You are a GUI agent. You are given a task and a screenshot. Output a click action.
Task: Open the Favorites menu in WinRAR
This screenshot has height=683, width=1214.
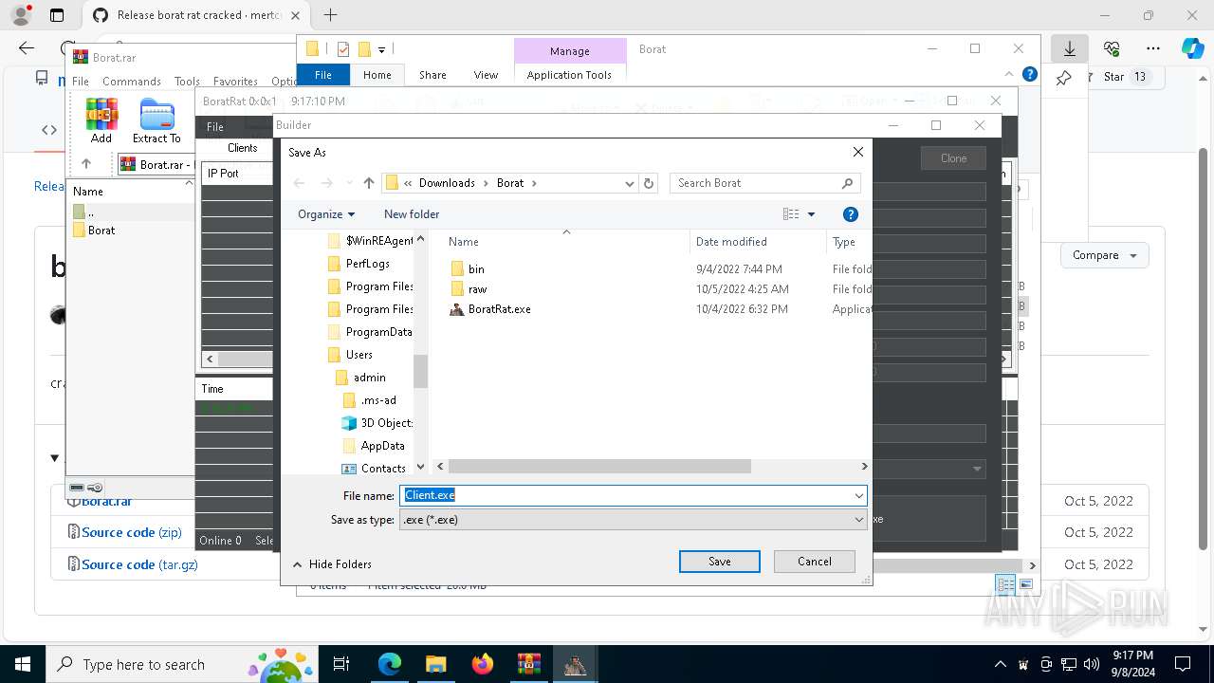[x=235, y=82]
